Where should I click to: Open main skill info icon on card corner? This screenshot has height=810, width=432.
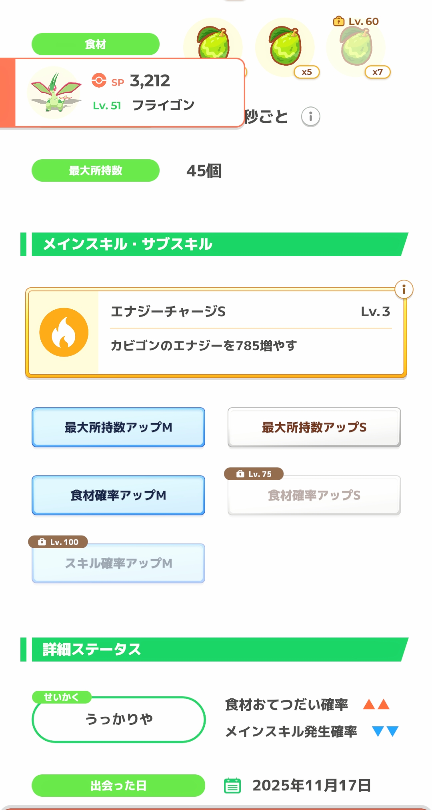tap(404, 289)
